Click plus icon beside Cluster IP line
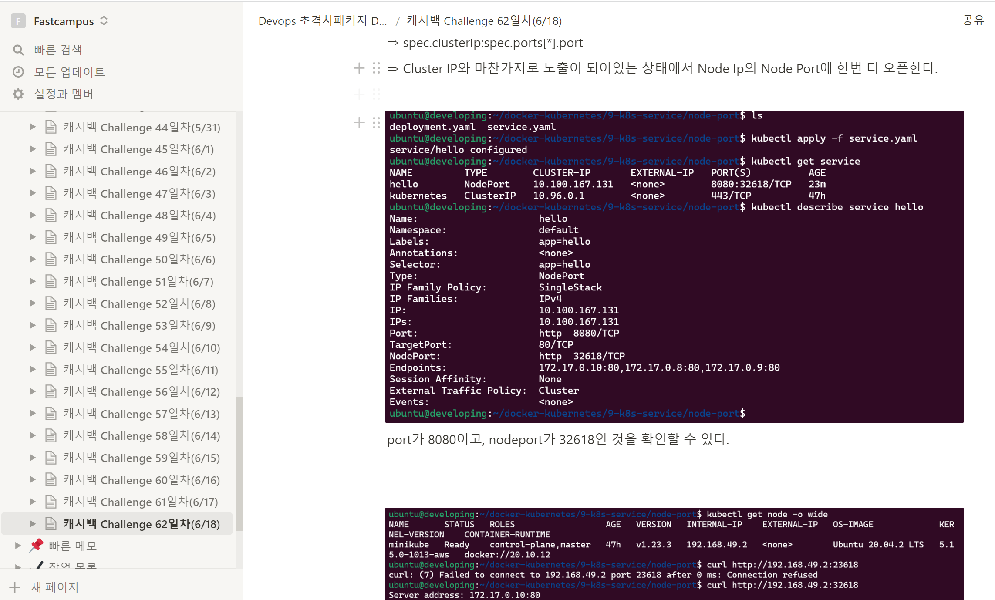The height and width of the screenshot is (600, 995). click(x=359, y=68)
